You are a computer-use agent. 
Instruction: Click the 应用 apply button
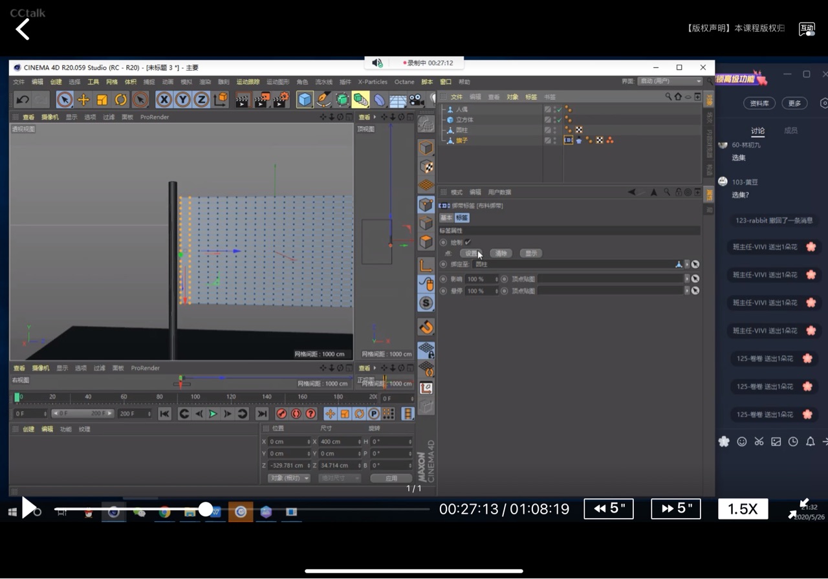tap(391, 478)
